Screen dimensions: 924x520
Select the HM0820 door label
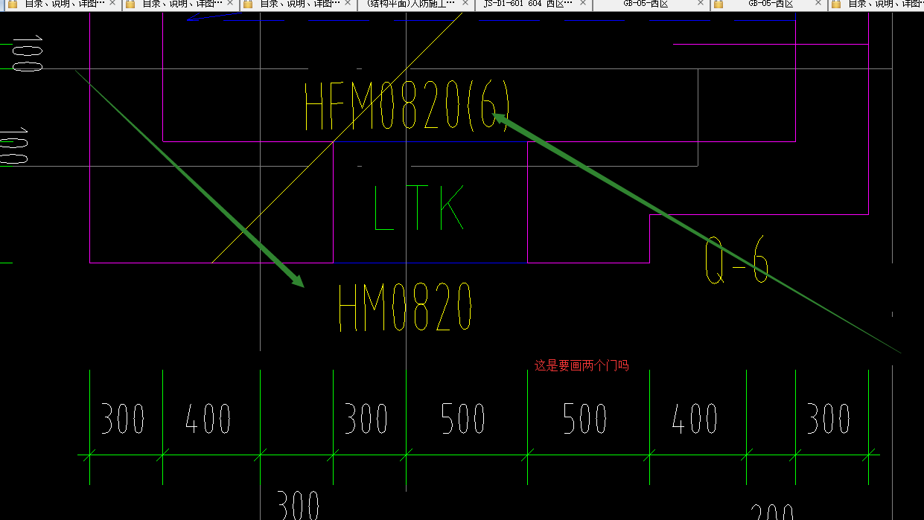click(x=405, y=307)
